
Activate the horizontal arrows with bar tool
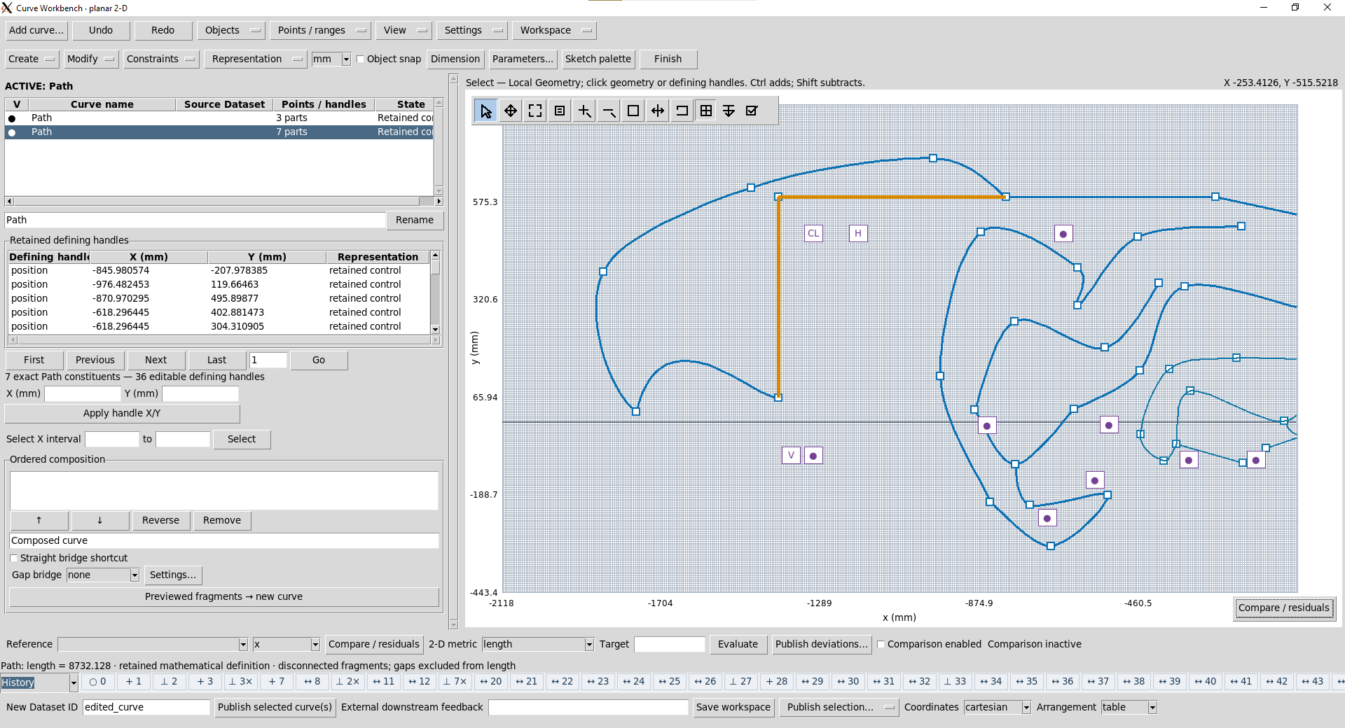pyautogui.click(x=658, y=111)
